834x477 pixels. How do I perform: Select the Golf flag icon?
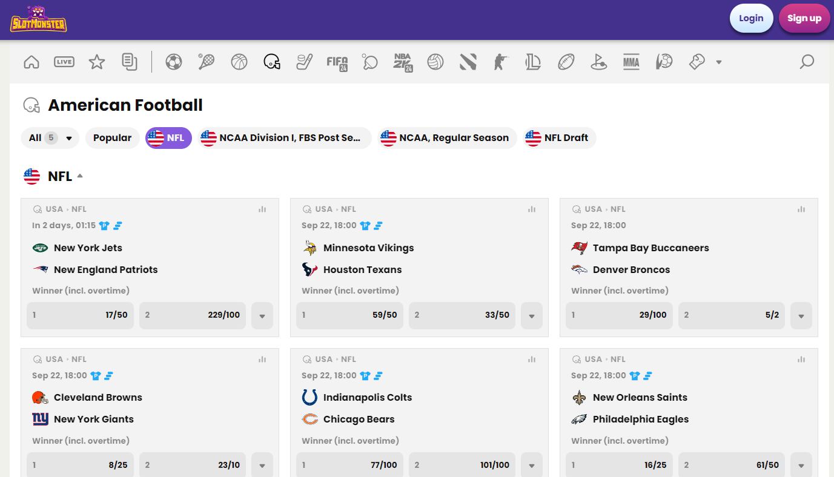[599, 62]
